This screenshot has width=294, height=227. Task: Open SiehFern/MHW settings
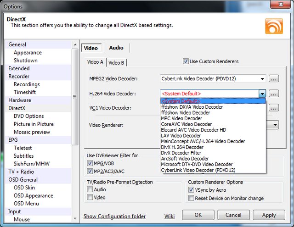point(38,164)
